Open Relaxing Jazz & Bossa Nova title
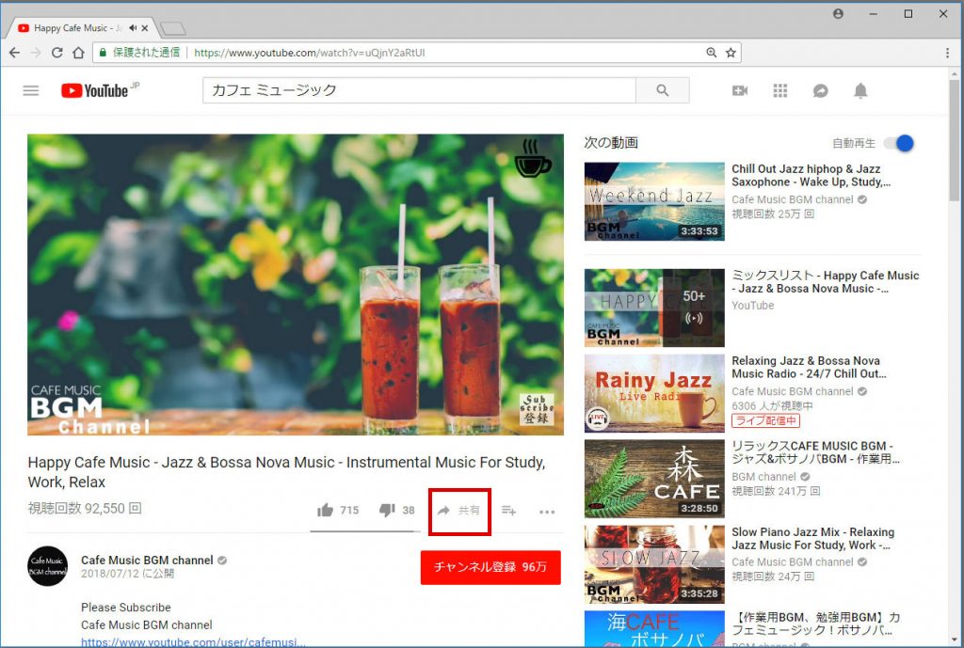 pyautogui.click(x=809, y=368)
